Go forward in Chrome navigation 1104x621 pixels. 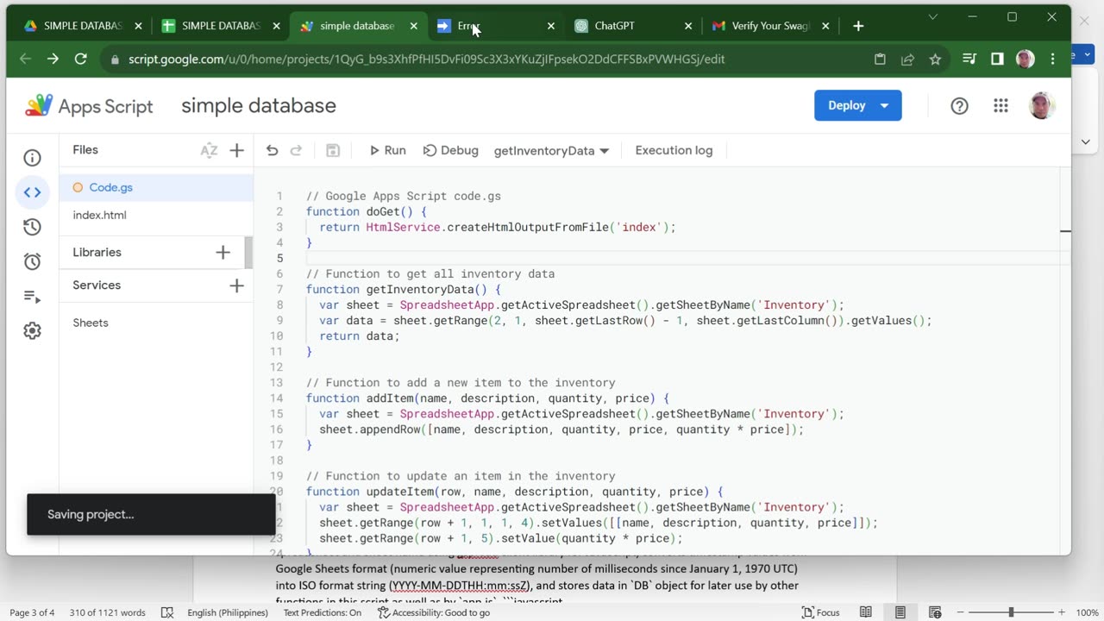(53, 59)
